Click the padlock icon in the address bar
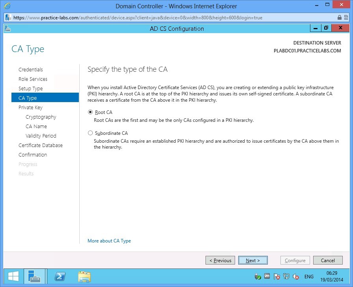Image resolution: width=353 pixels, height=287 pixels. click(339, 17)
